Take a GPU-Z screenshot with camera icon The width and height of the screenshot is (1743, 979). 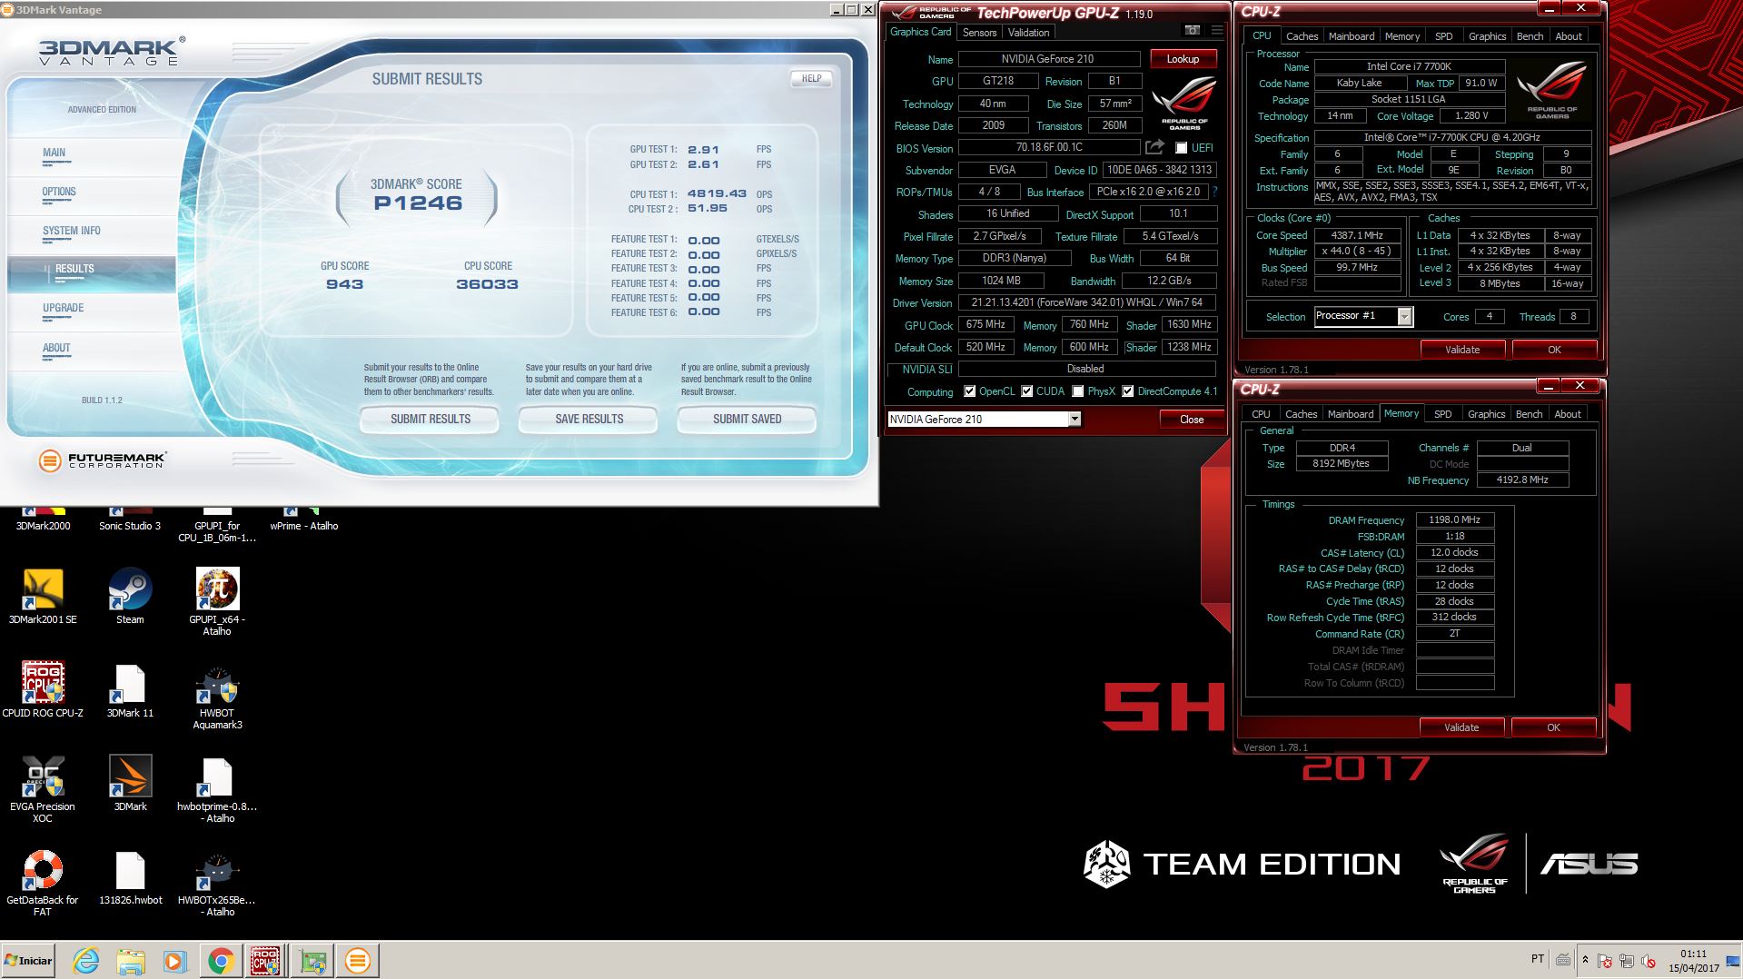[1193, 31]
